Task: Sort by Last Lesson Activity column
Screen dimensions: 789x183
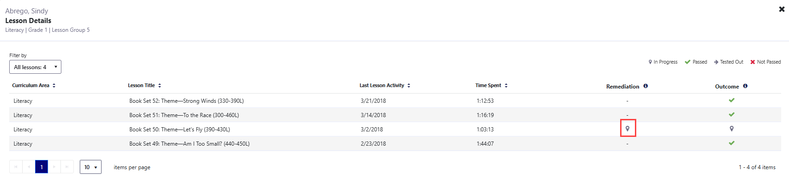Action: [x=409, y=86]
